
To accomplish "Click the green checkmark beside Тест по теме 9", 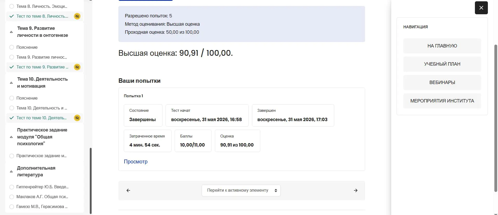I will (11, 67).
